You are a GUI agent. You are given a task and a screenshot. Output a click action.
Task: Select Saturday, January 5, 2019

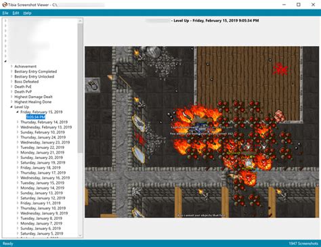[42, 233]
